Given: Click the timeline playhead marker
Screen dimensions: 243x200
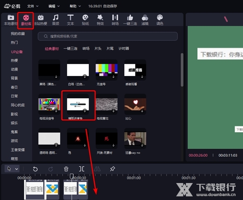Looking at the screenshot, I should [71, 176].
